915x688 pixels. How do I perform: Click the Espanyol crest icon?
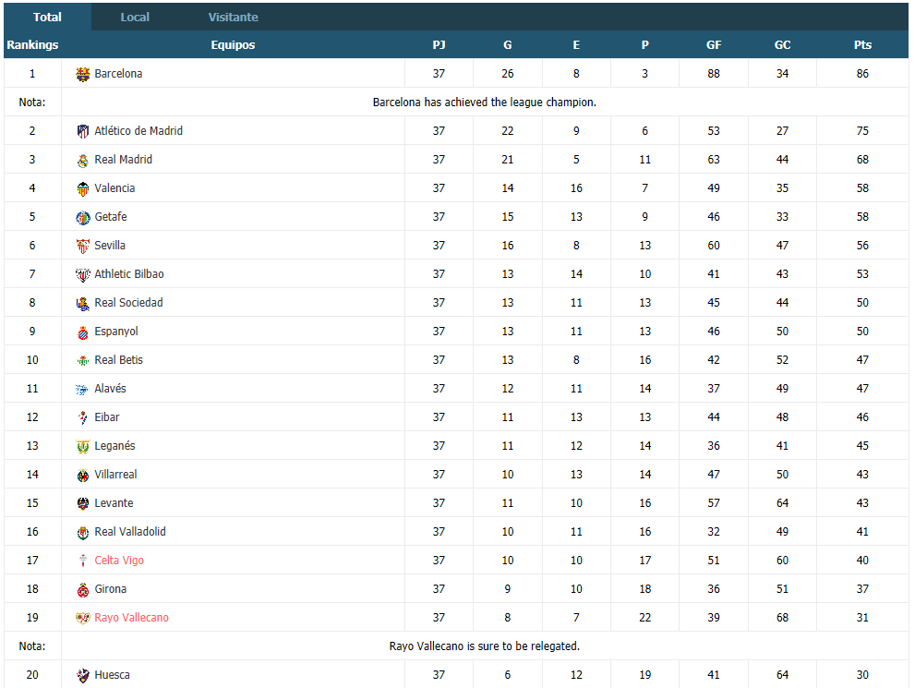click(83, 332)
